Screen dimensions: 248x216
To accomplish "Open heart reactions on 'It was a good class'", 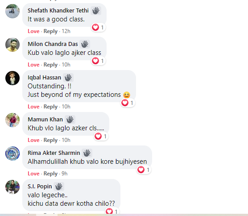I will point(98,27).
